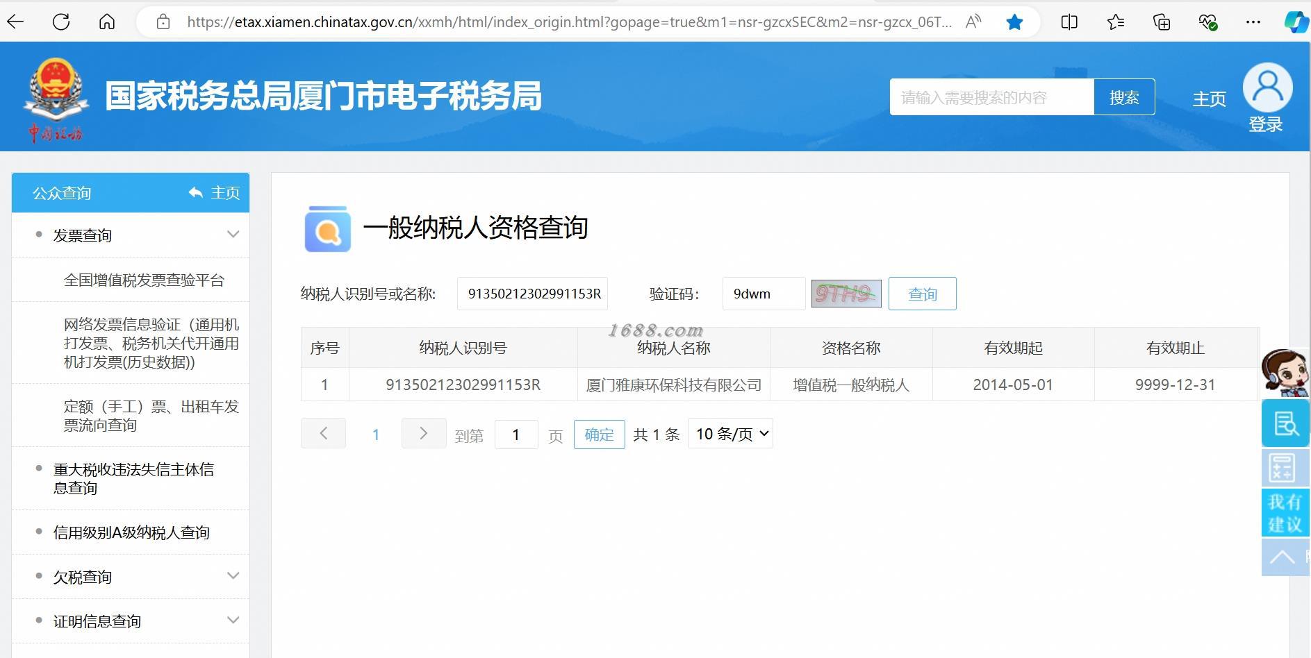This screenshot has height=658, width=1311.
Task: Open 全国增值税发票查验平台
Action: point(145,280)
